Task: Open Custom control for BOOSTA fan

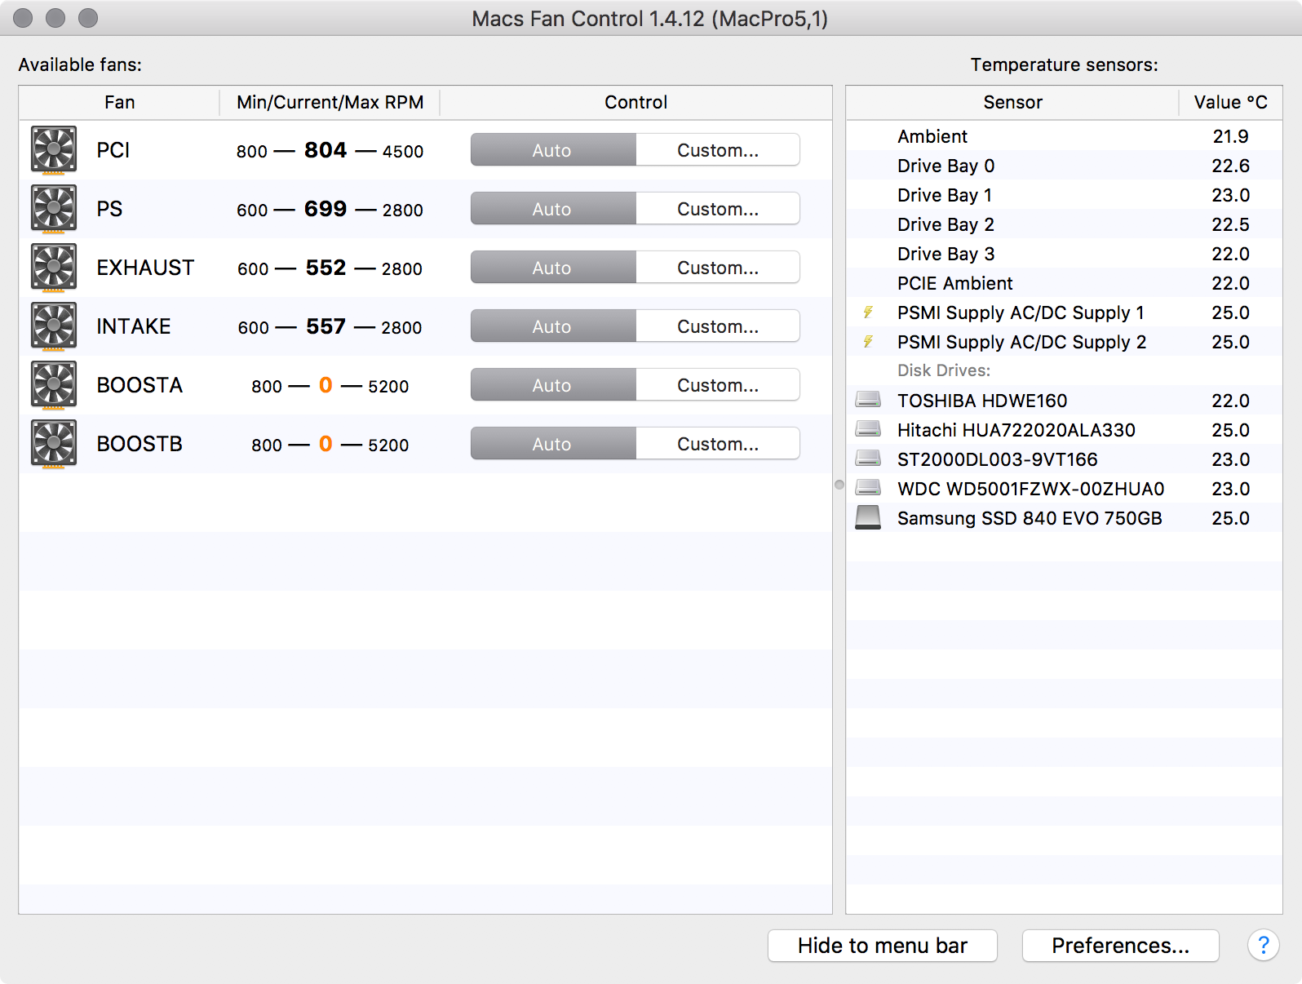Action: pos(718,385)
